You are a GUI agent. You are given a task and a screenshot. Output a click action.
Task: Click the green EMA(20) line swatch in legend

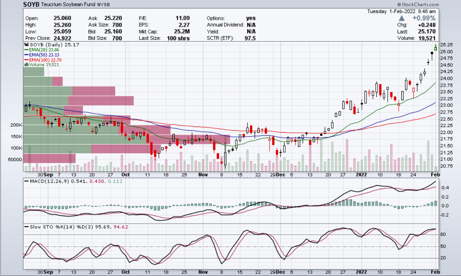(26, 49)
